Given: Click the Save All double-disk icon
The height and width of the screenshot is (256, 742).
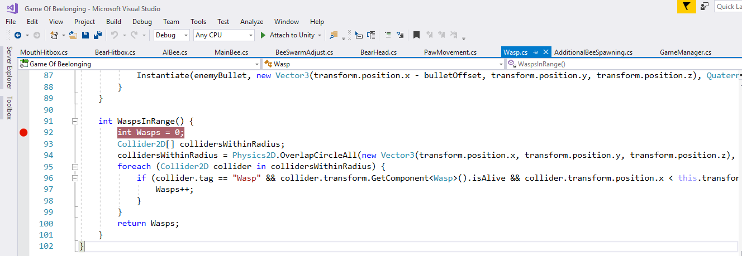Looking at the screenshot, I should point(97,35).
